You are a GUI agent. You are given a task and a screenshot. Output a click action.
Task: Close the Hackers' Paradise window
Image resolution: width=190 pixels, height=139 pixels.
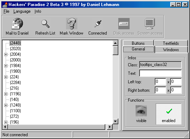tap(185, 5)
